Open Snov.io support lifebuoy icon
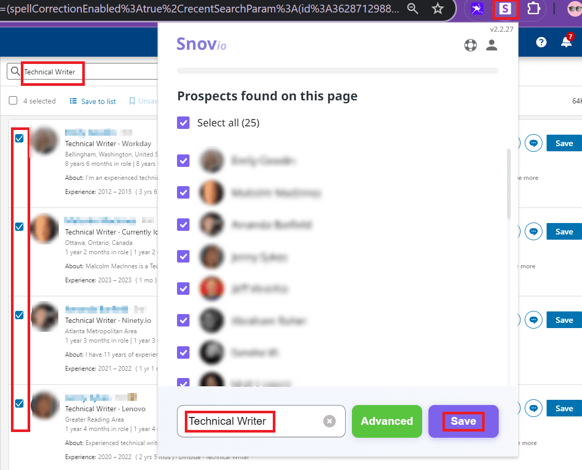 471,45
